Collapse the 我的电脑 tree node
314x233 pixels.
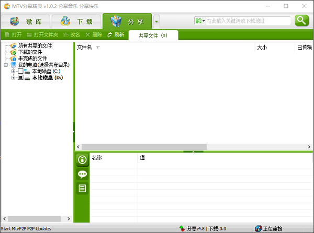[6, 65]
